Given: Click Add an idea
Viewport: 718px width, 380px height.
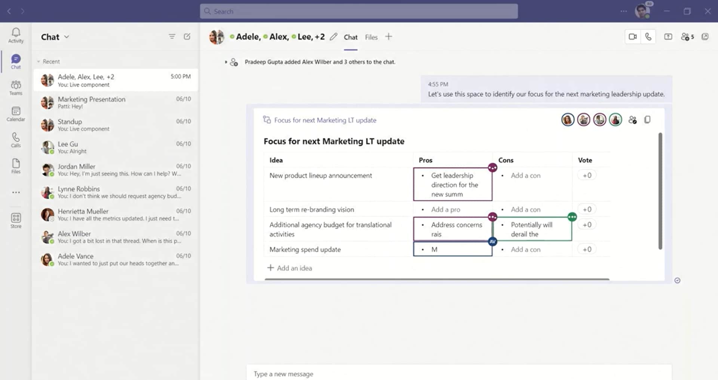Looking at the screenshot, I should [x=289, y=268].
